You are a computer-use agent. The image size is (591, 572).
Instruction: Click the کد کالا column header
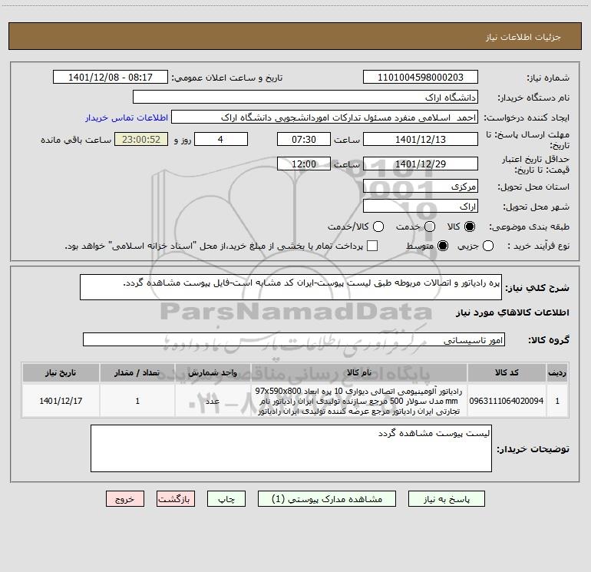[507, 372]
